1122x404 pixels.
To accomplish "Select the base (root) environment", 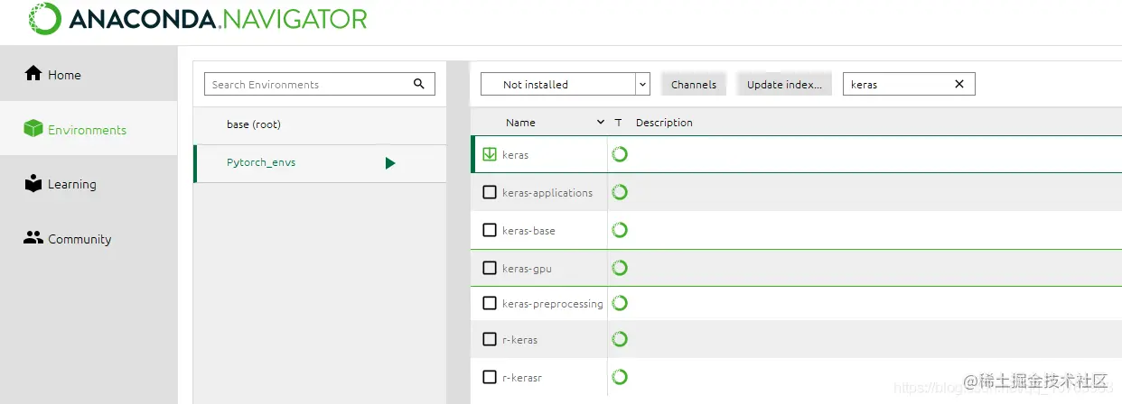I will click(320, 125).
